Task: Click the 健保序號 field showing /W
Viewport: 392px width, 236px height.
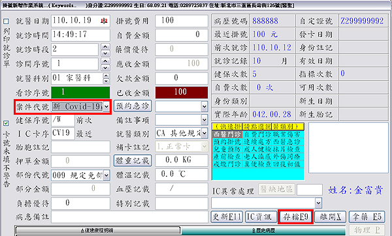Action: 63,120
